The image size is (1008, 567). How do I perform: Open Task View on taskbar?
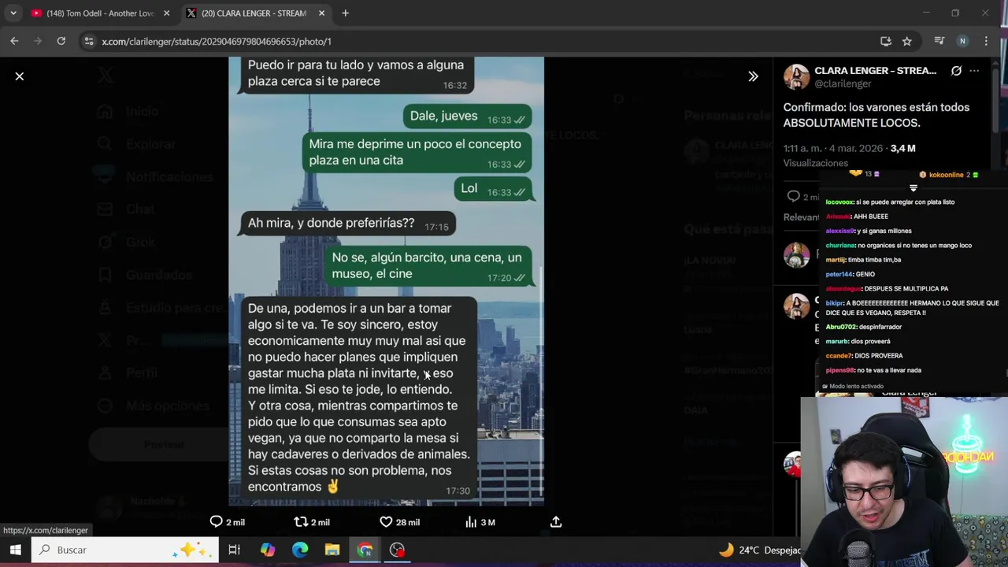(234, 550)
